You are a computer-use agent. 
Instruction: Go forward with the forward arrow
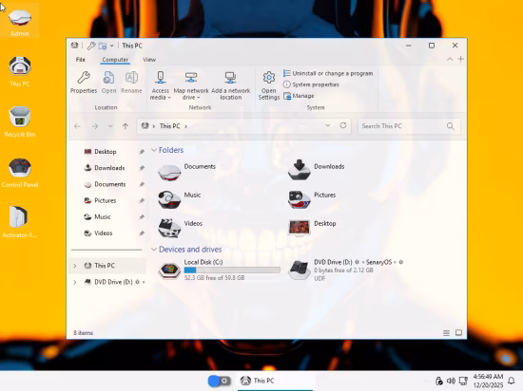pyautogui.click(x=95, y=126)
